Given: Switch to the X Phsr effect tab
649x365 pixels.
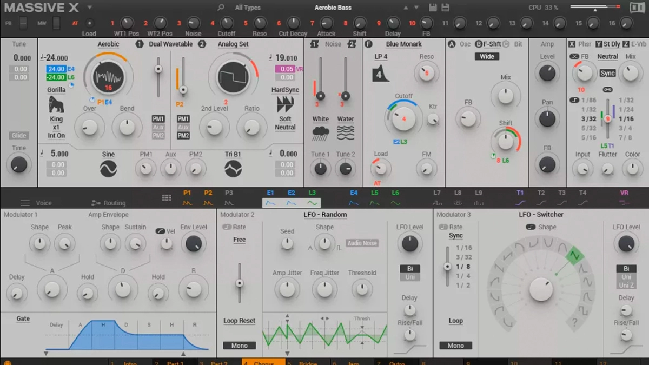Looking at the screenshot, I should (x=580, y=44).
